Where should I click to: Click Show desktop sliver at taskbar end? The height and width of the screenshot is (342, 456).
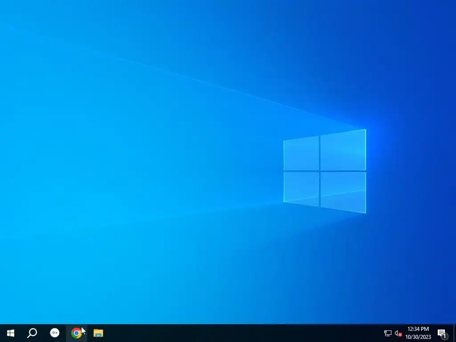point(455,333)
